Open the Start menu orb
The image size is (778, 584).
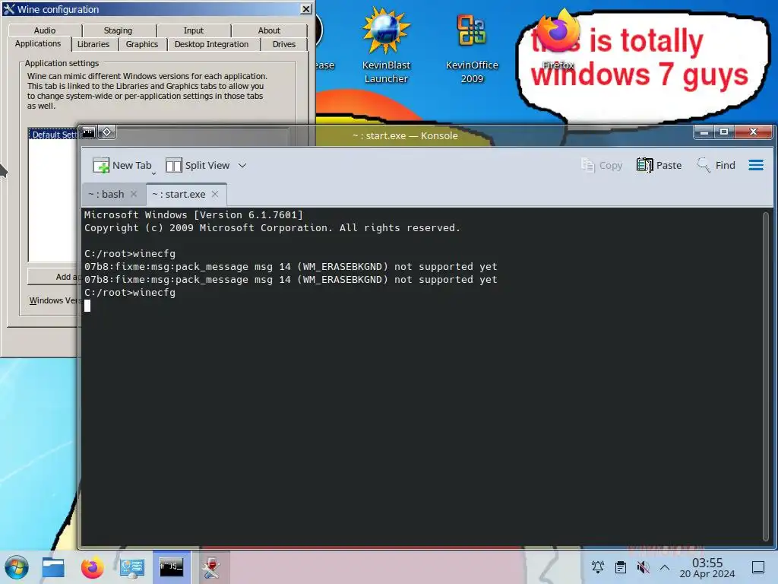[17, 567]
